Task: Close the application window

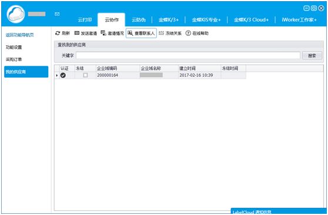Action: [321, 8]
